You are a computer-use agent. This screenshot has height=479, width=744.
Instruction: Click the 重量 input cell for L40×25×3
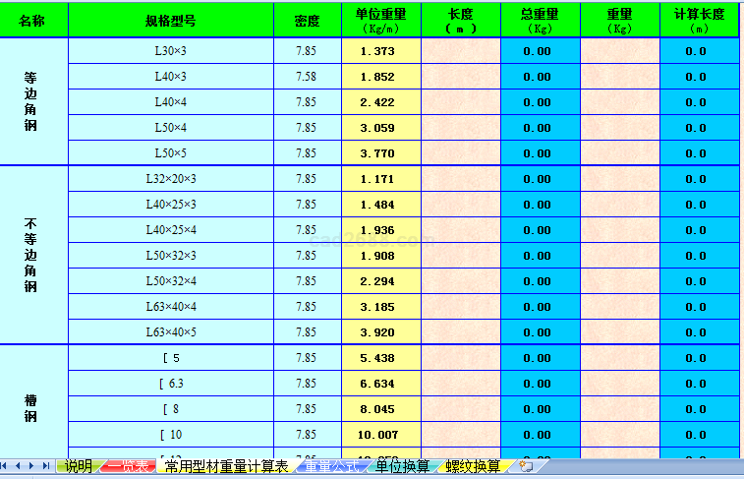coord(619,205)
